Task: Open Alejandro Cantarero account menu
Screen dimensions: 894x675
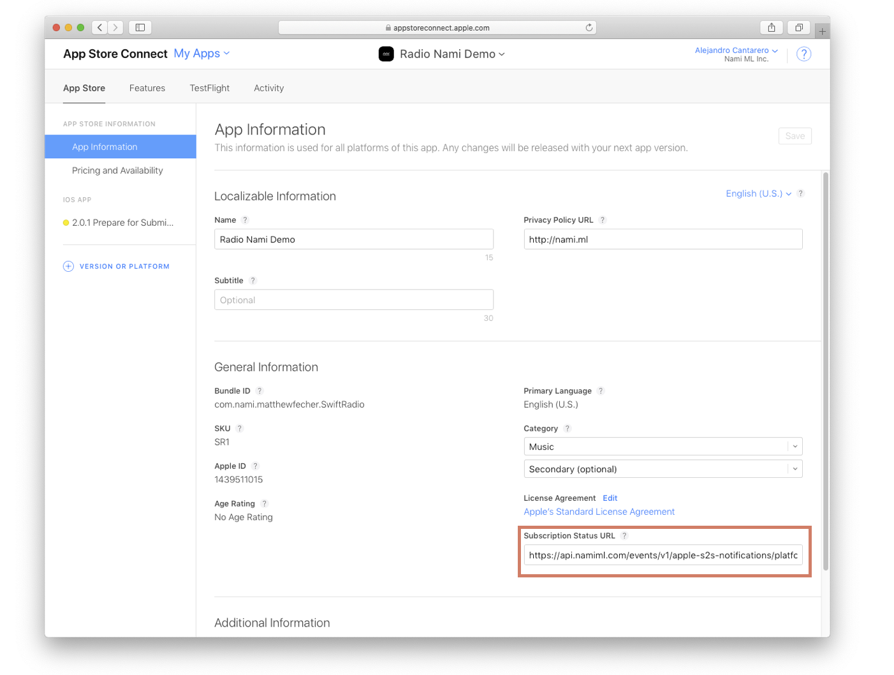Action: tap(736, 50)
